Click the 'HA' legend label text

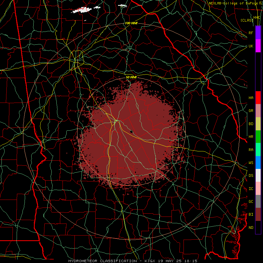click(x=251, y=98)
